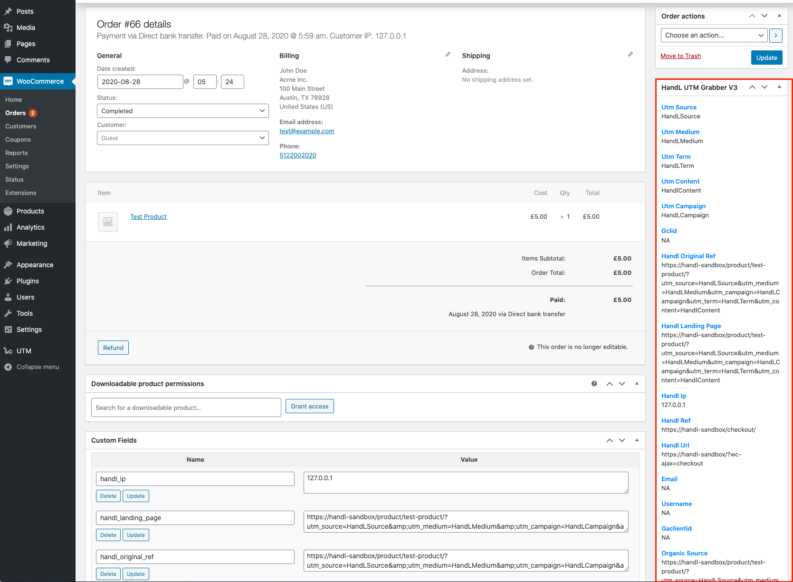
Task: Click the help icon in Downloadable product permissions
Action: point(594,384)
